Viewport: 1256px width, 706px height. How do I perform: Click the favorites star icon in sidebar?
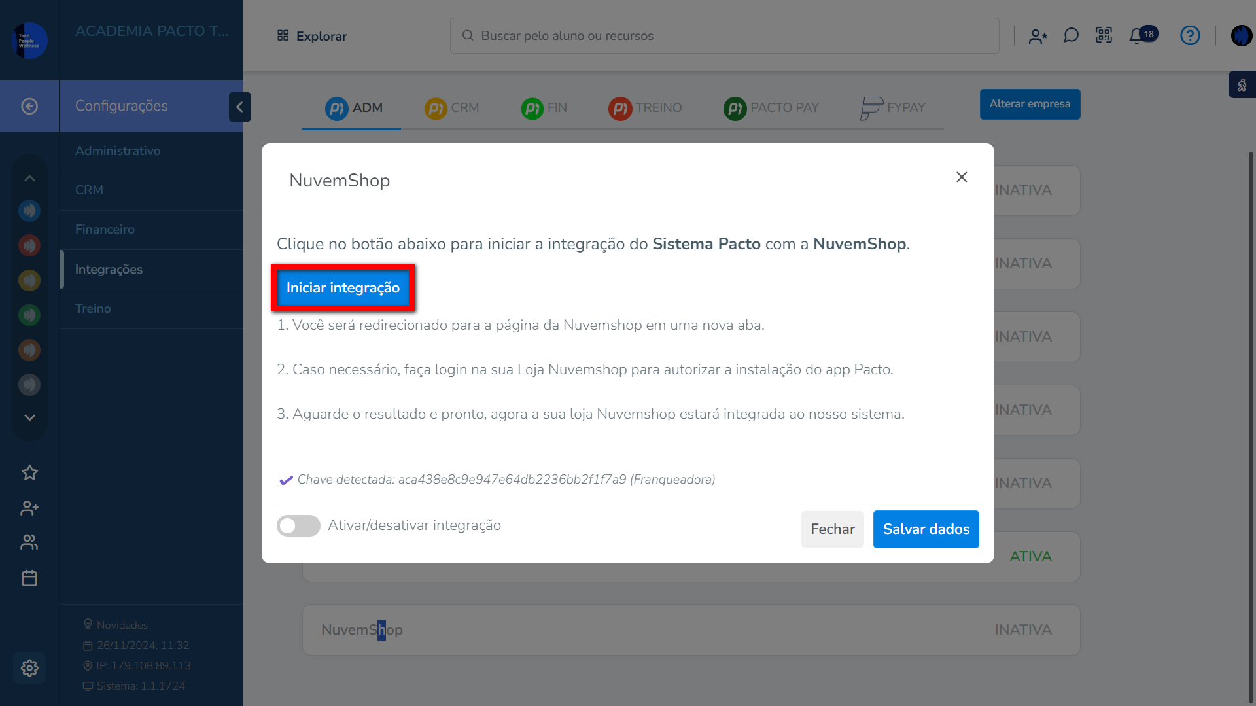click(29, 472)
